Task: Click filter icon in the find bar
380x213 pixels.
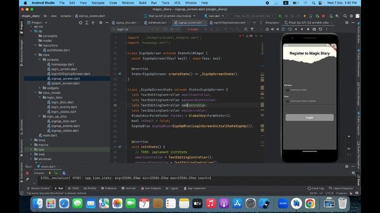Action: pos(252,29)
